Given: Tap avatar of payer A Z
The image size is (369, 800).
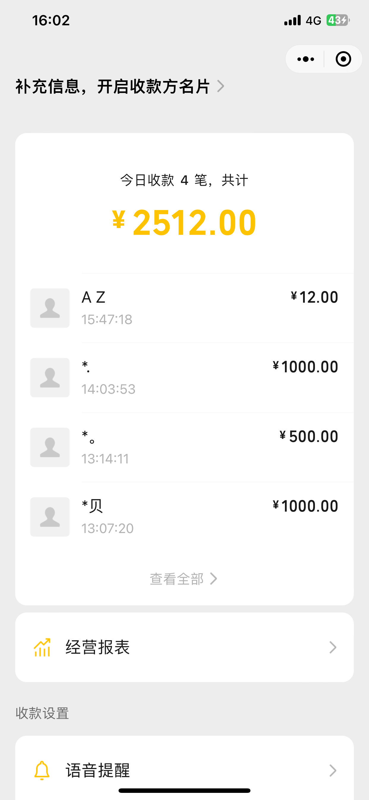Looking at the screenshot, I should pyautogui.click(x=50, y=308).
